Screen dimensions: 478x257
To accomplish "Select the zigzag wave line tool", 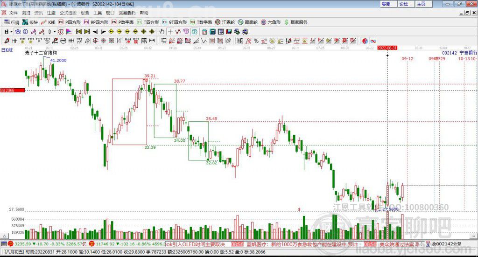I will [204, 41].
